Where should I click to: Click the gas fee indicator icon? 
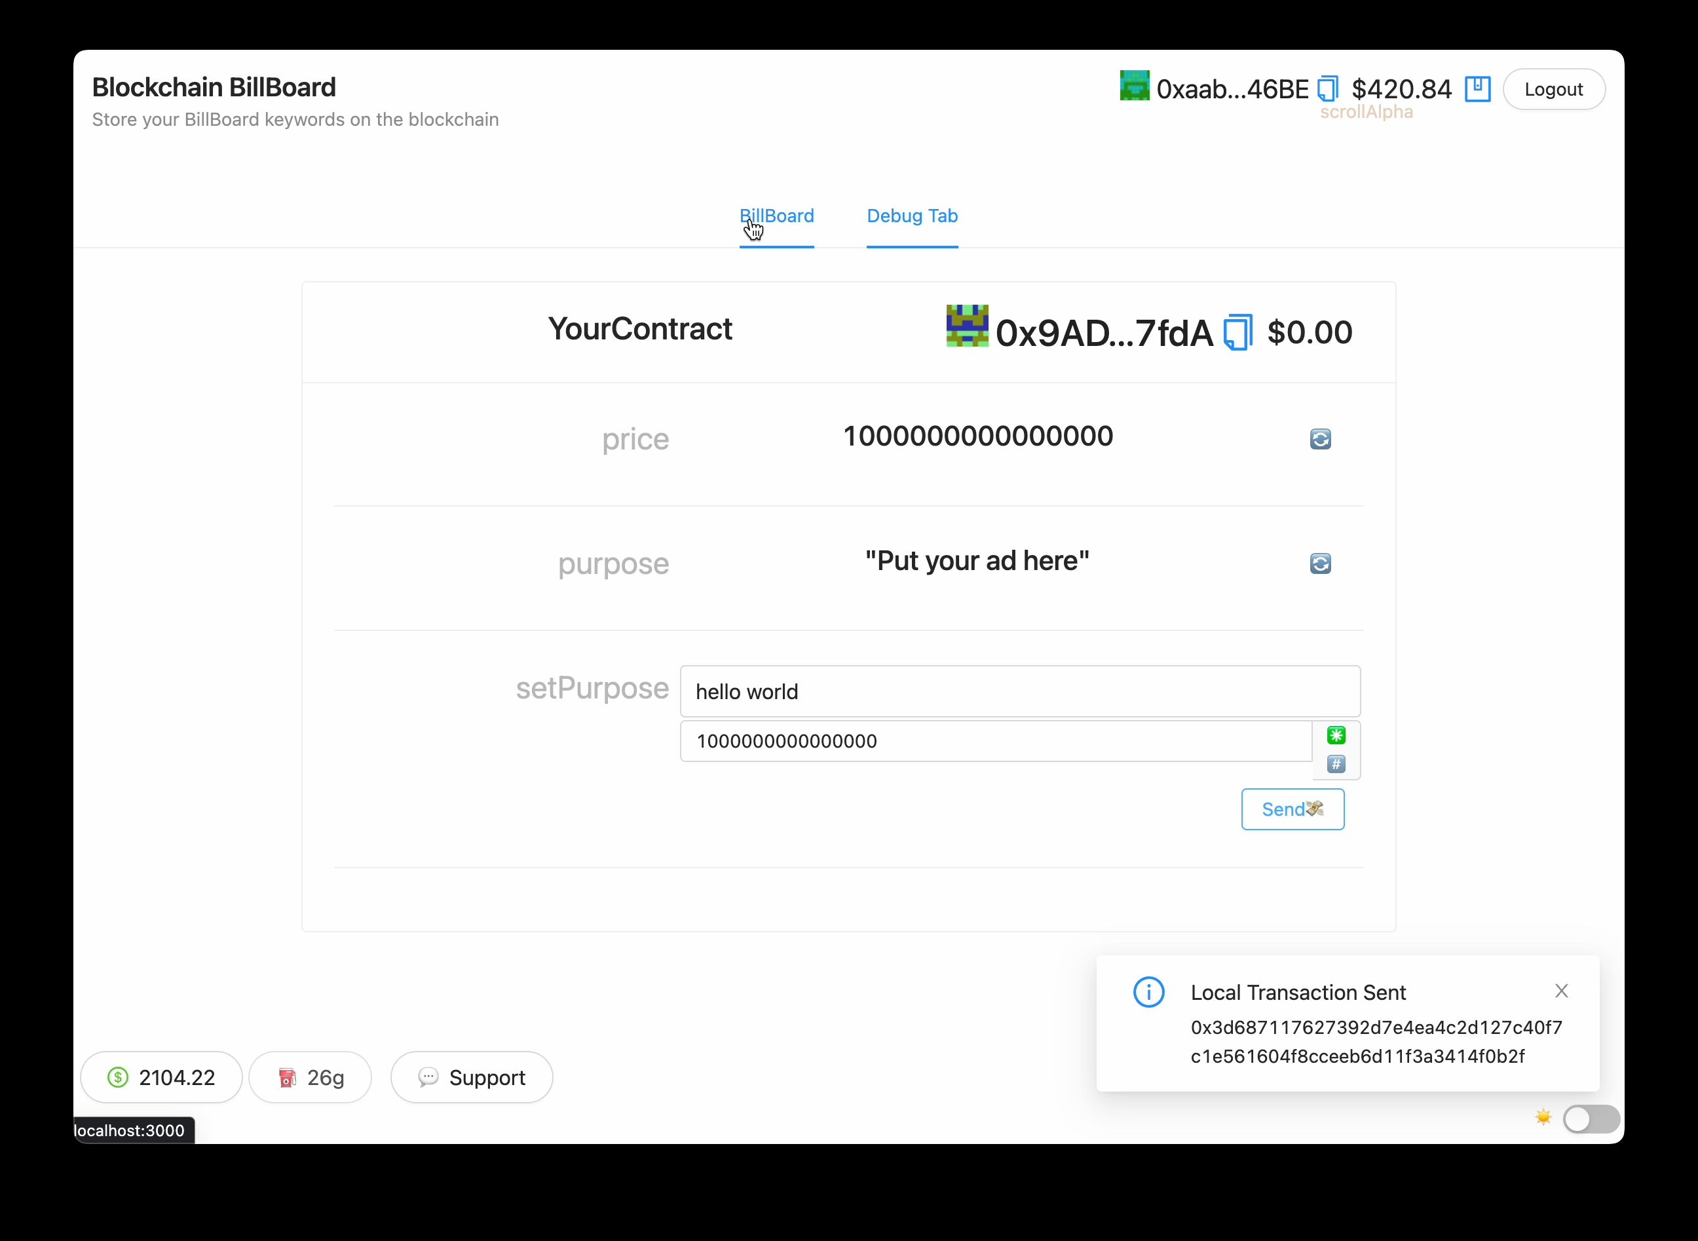(284, 1077)
